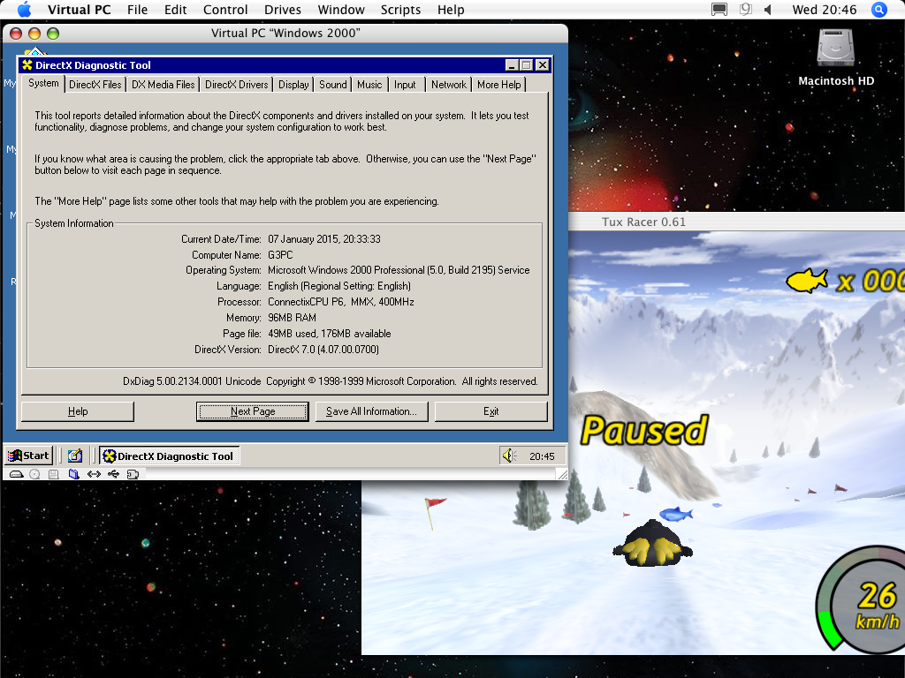Screen dimensions: 905x678
Task: Open the Macintosh HD drive icon
Action: 835,48
